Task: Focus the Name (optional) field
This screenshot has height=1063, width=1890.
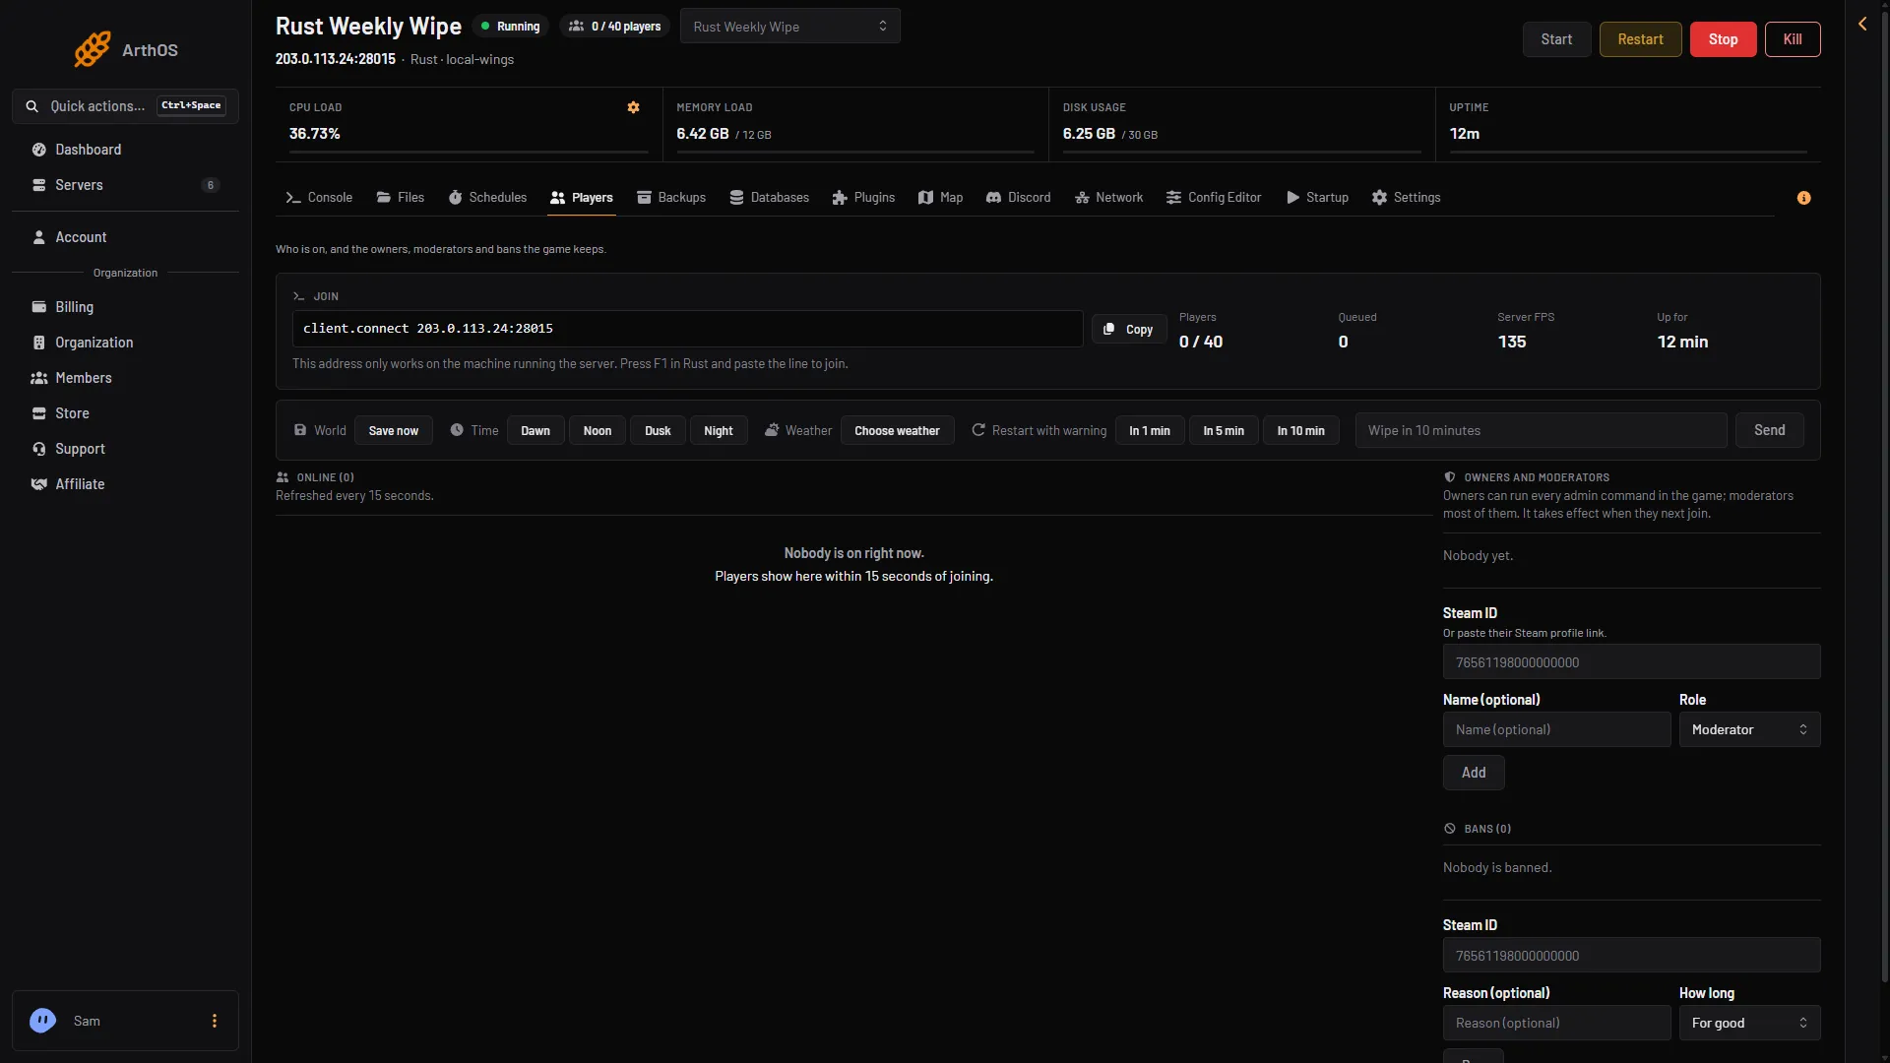Action: click(x=1556, y=729)
